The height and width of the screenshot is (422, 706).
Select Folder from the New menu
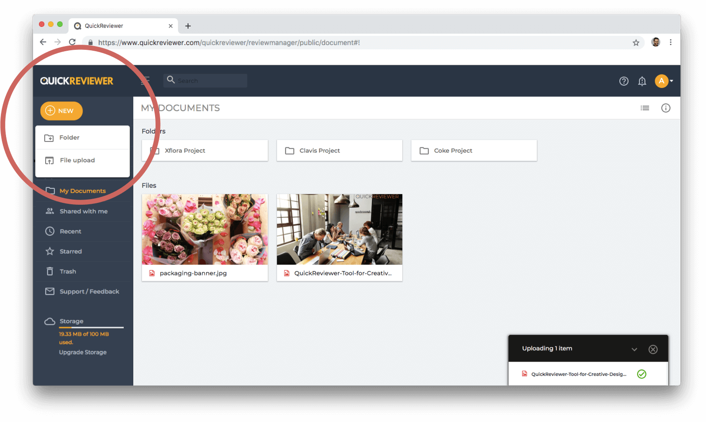point(82,138)
